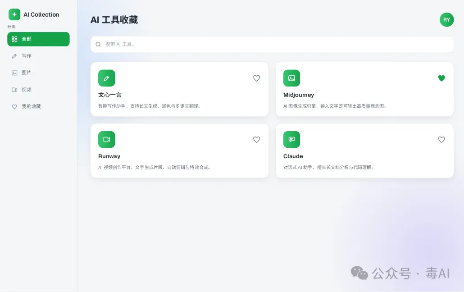Go to 我的收藏 favorites list
Image resolution: width=464 pixels, height=292 pixels.
(38, 107)
